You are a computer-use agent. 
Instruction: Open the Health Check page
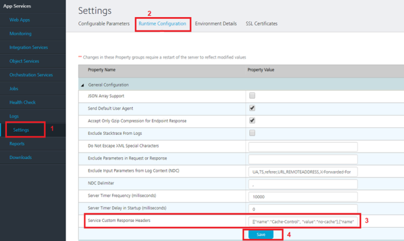tap(22, 102)
